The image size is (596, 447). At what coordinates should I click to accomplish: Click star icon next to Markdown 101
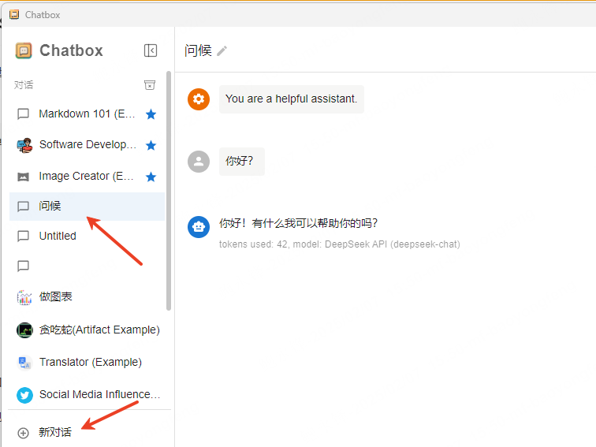click(151, 114)
